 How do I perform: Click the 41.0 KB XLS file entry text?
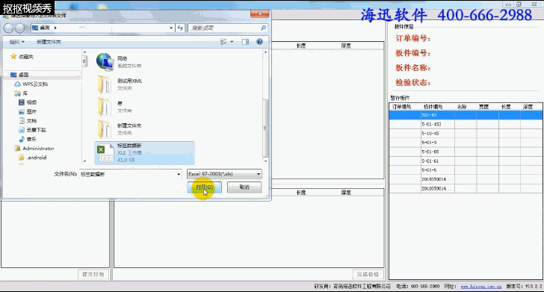pos(126,160)
